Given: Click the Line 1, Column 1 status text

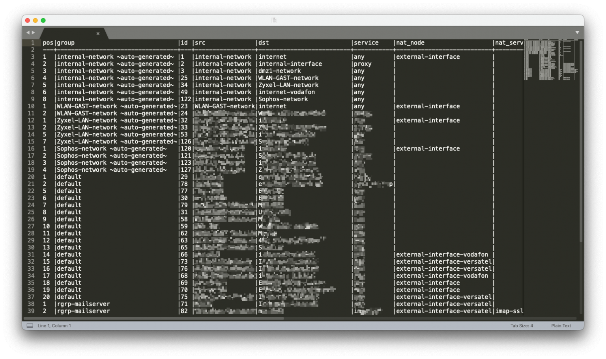Looking at the screenshot, I should tap(54, 326).
